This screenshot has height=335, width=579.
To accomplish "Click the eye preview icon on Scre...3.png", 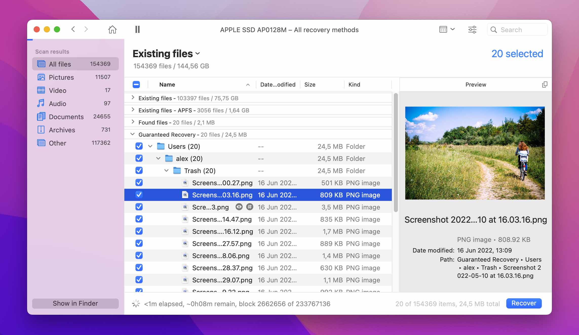I will [x=239, y=207].
